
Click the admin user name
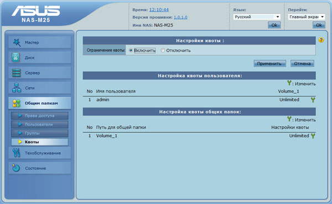point(103,100)
